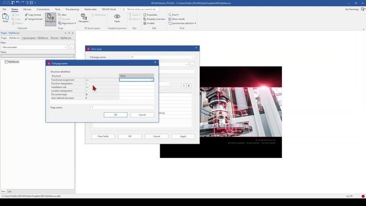This screenshot has width=366, height=206.
Task: Switch to the Home ribbon tab
Action: click(x=14, y=9)
